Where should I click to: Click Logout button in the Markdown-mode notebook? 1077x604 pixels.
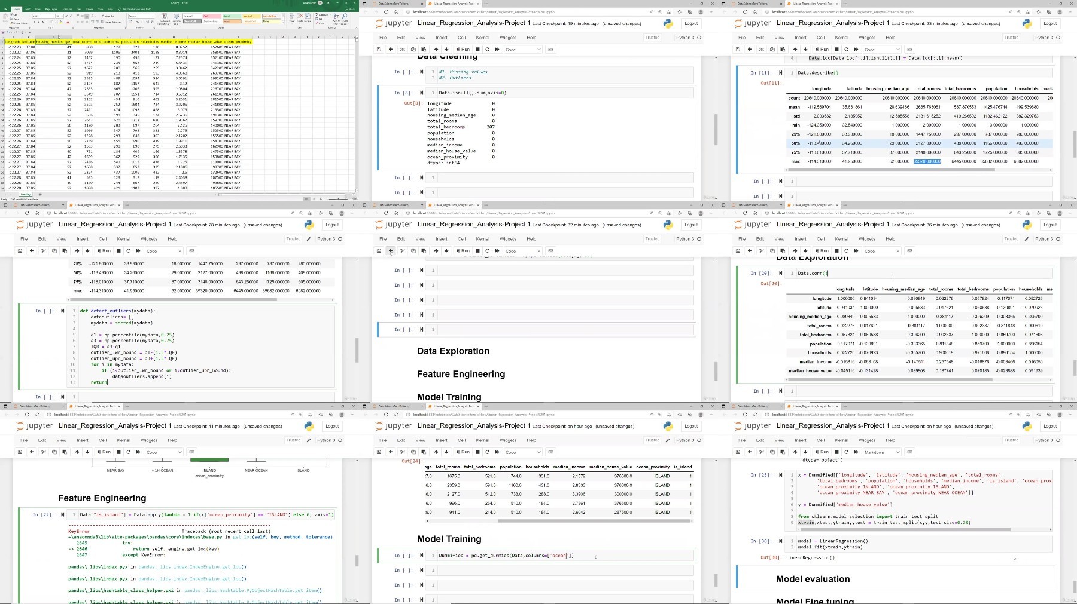pos(1050,426)
